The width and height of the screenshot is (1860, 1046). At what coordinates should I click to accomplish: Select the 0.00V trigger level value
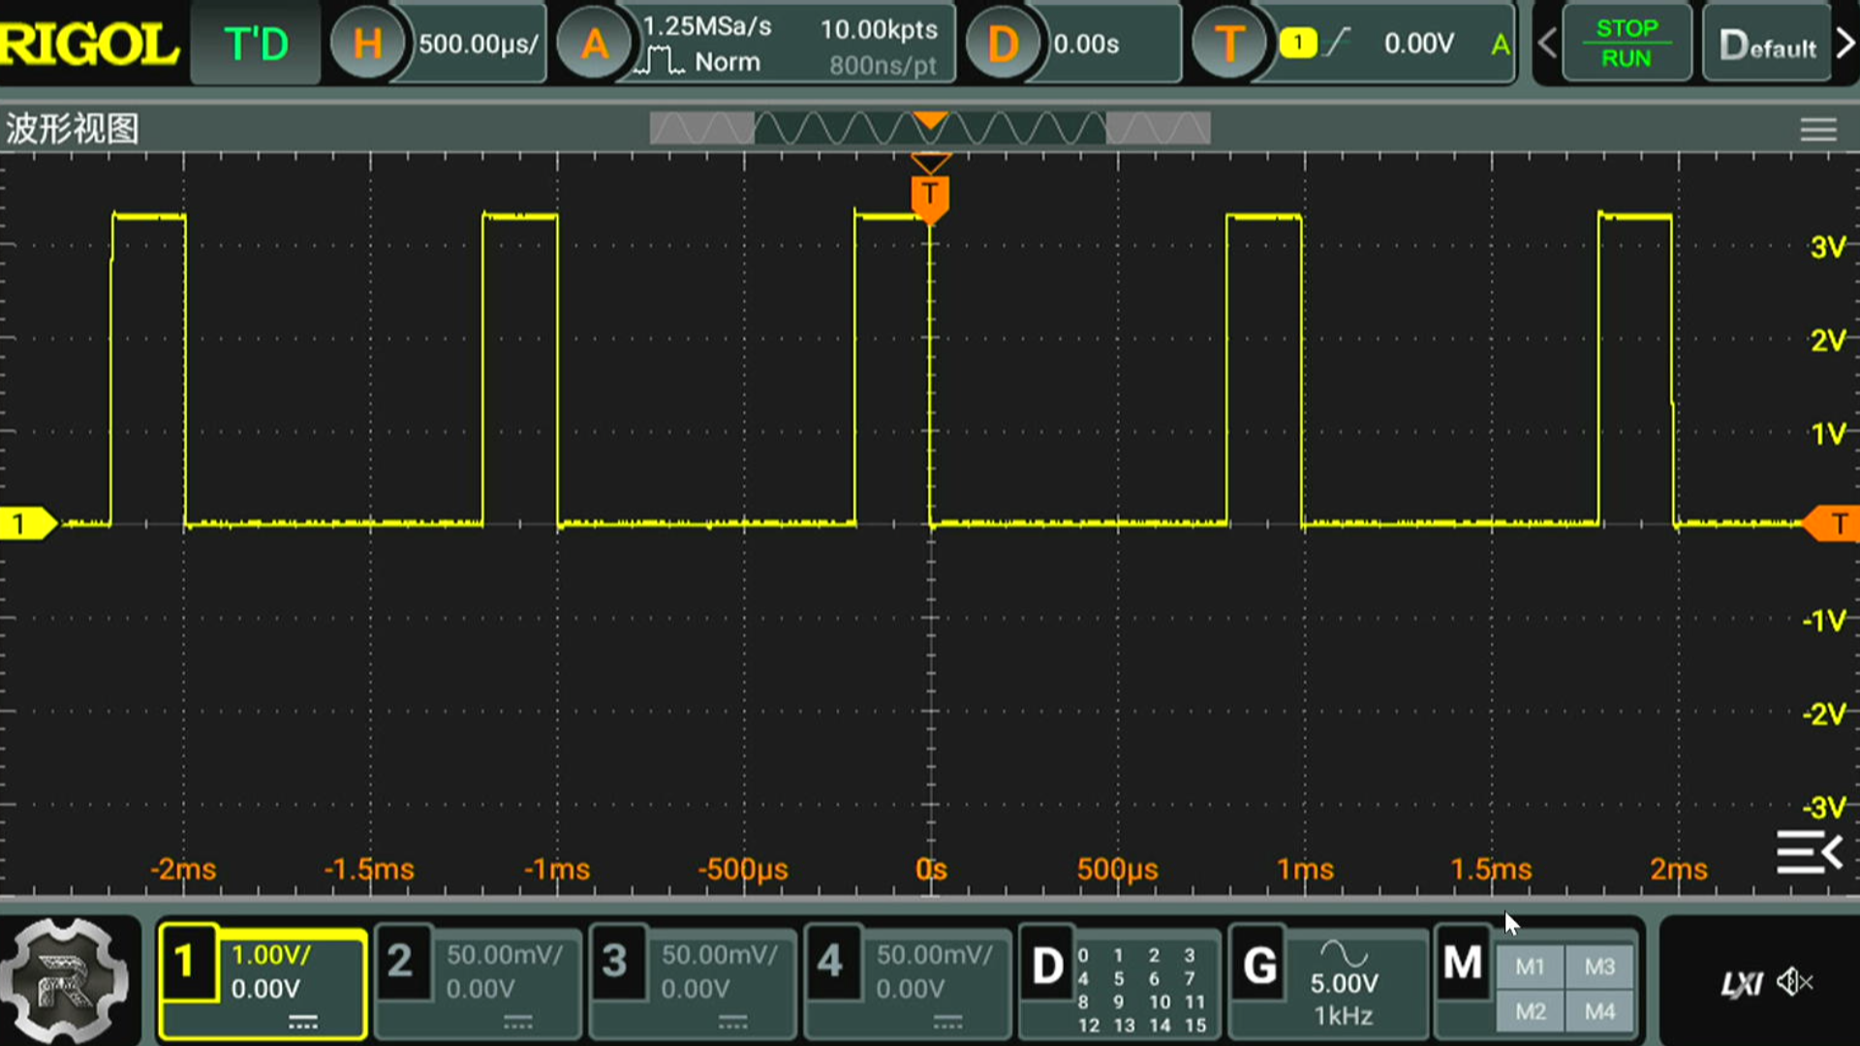tap(1418, 44)
